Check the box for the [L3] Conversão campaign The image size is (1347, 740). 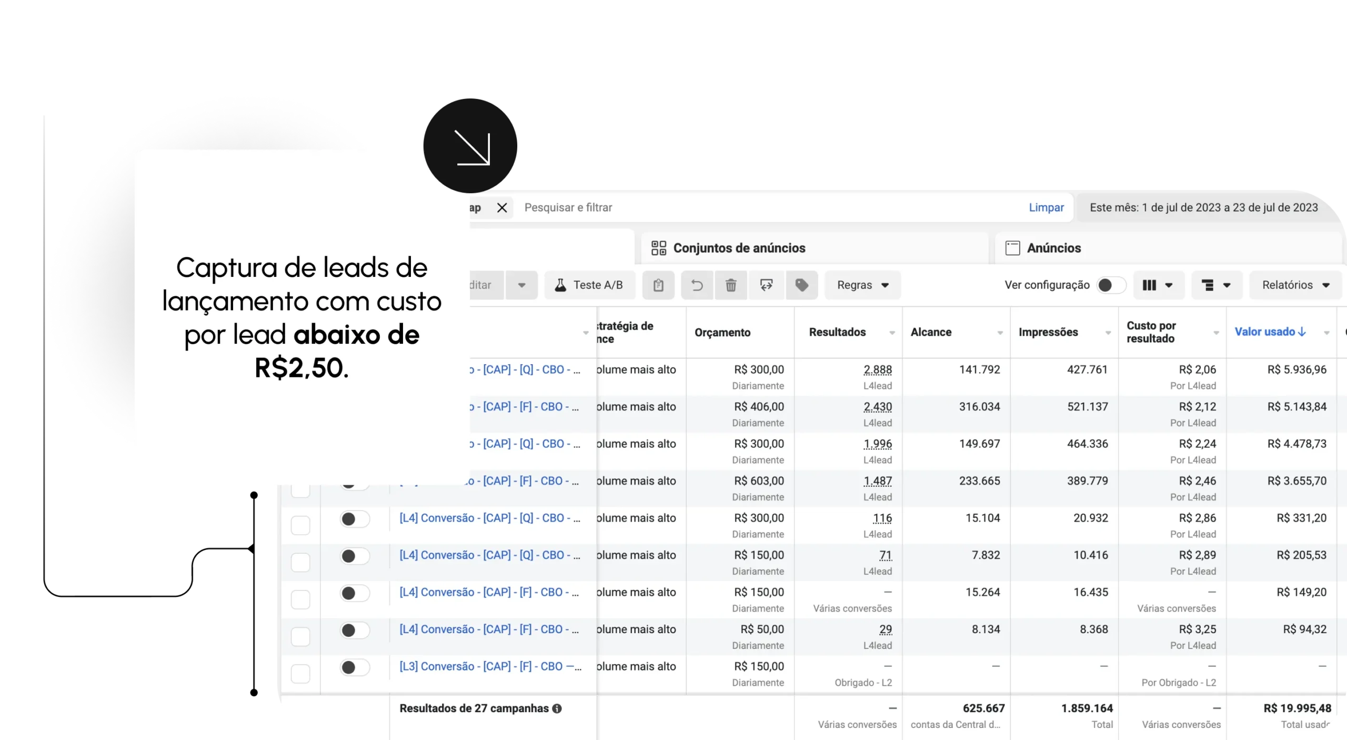[300, 674]
